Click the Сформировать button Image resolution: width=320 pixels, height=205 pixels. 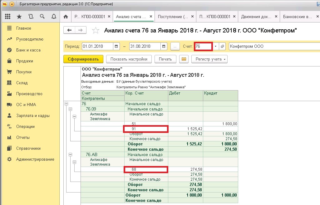83,59
